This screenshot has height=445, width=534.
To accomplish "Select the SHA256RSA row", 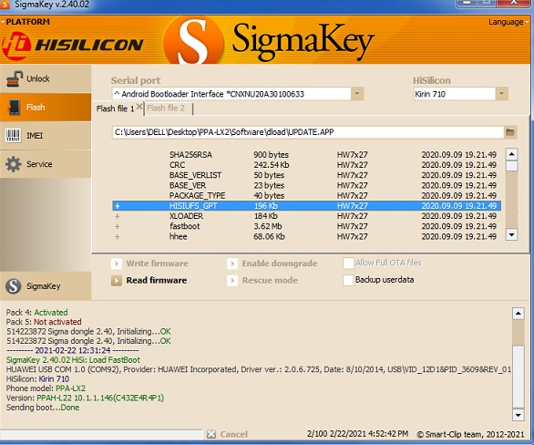I will (306, 155).
